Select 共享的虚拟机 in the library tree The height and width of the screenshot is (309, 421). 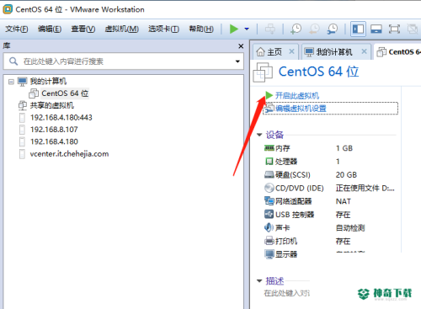[52, 105]
